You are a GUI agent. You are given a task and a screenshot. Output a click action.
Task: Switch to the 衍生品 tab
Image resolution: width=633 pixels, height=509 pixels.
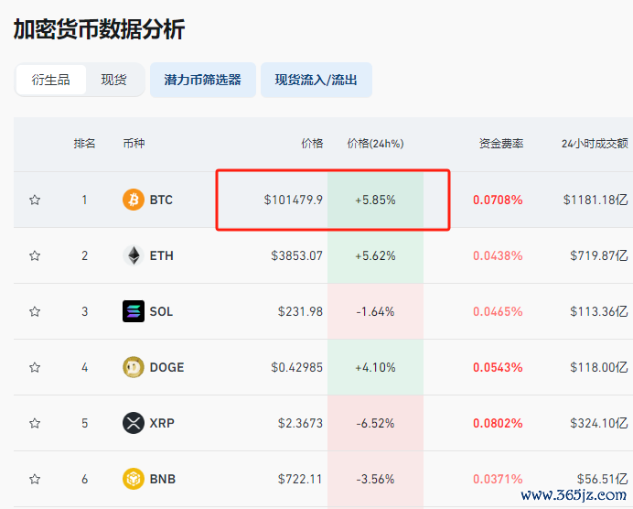(51, 80)
